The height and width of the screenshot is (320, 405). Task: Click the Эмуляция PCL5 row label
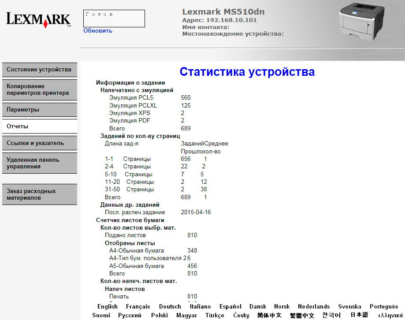[x=131, y=97]
